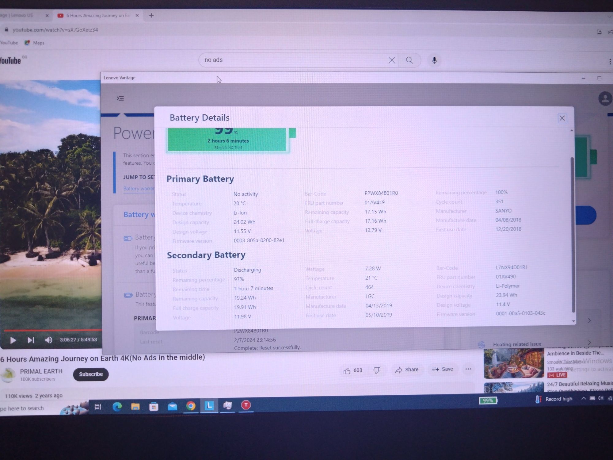Select the manufacturer value SANYO

pyautogui.click(x=503, y=211)
